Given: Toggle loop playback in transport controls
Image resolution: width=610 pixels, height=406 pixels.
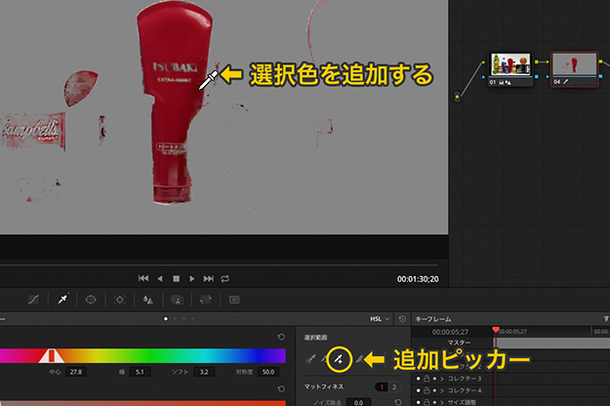Looking at the screenshot, I should point(225,278).
